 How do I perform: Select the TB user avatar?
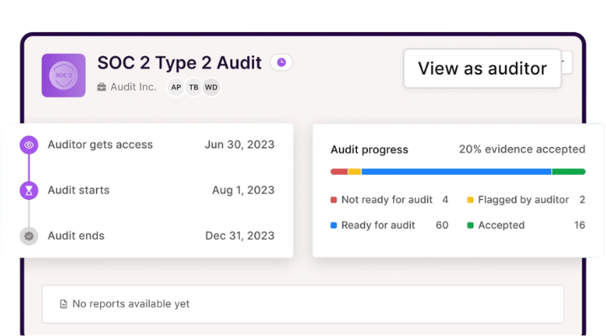click(194, 87)
